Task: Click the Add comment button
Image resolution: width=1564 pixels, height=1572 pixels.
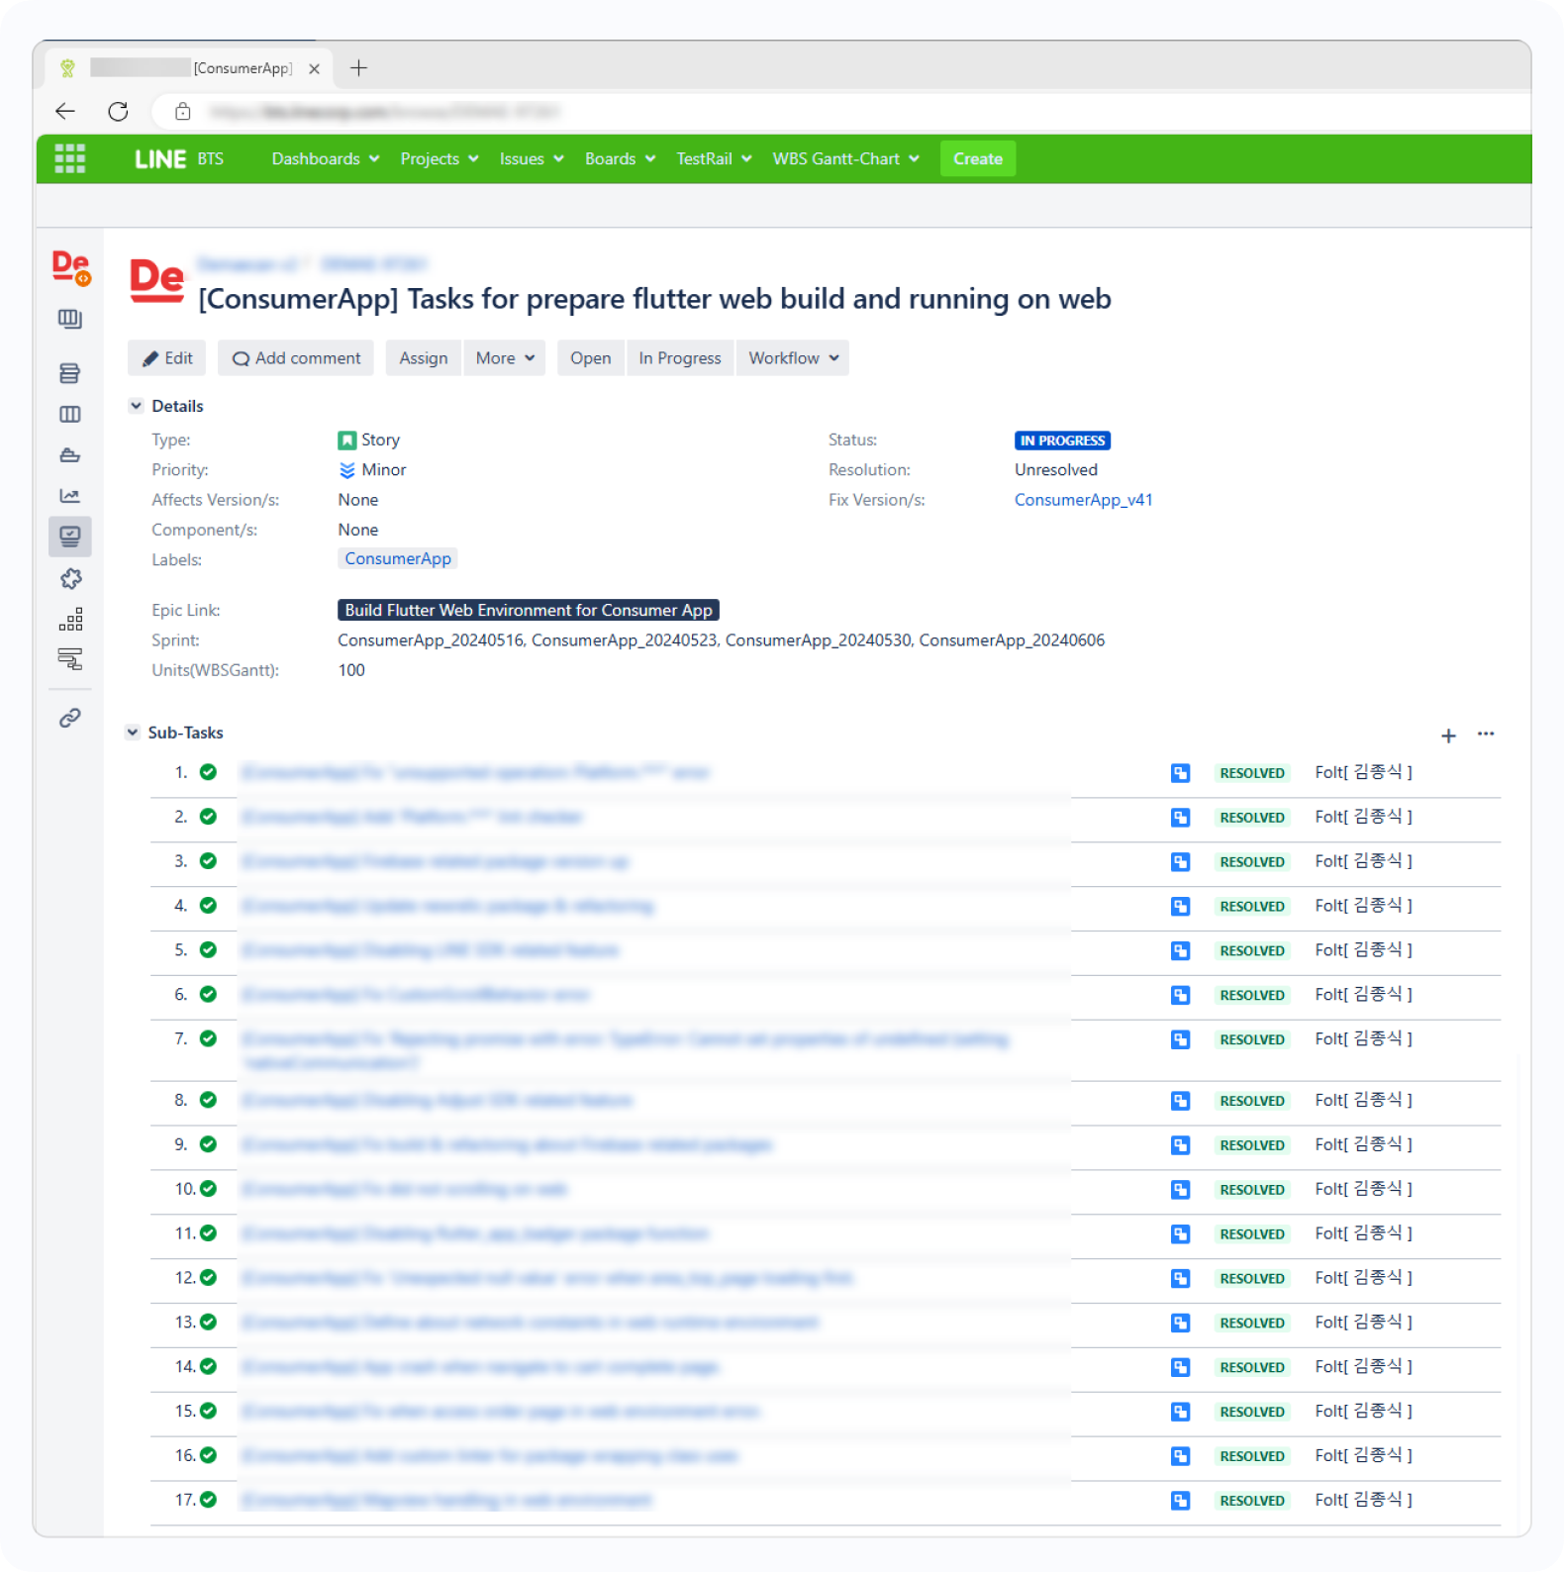Action: click(296, 358)
